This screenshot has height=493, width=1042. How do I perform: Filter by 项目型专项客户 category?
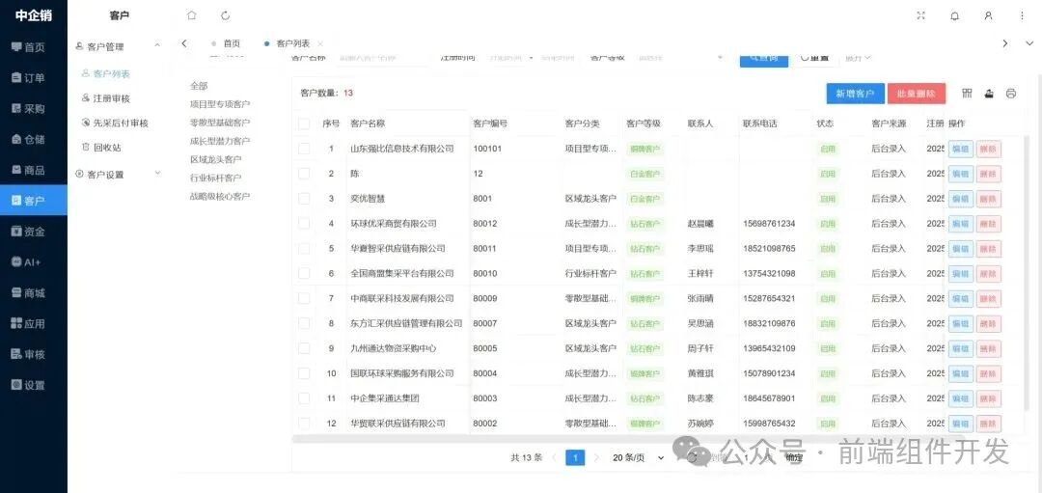(220, 104)
